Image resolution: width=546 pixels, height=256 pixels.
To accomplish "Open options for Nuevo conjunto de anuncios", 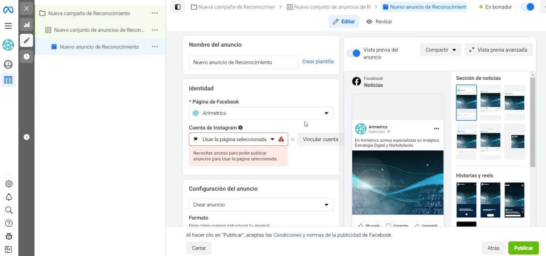I will pos(155,30).
